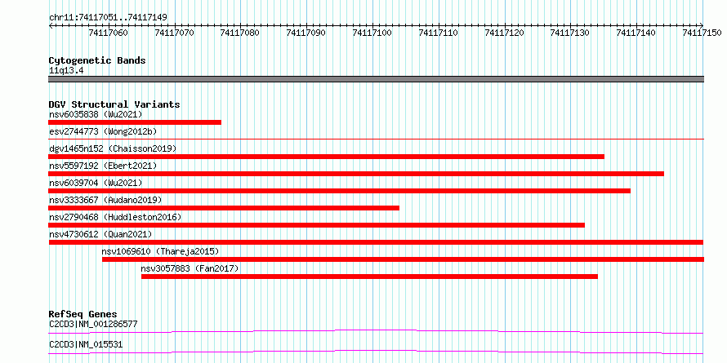Select the red bar under dgv1465n152
The height and width of the screenshot is (363, 727).
[x=327, y=157]
